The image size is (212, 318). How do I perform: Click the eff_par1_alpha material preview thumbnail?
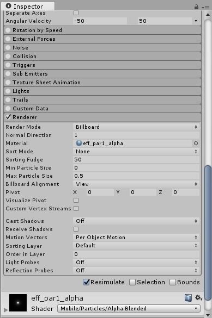[x=18, y=303]
